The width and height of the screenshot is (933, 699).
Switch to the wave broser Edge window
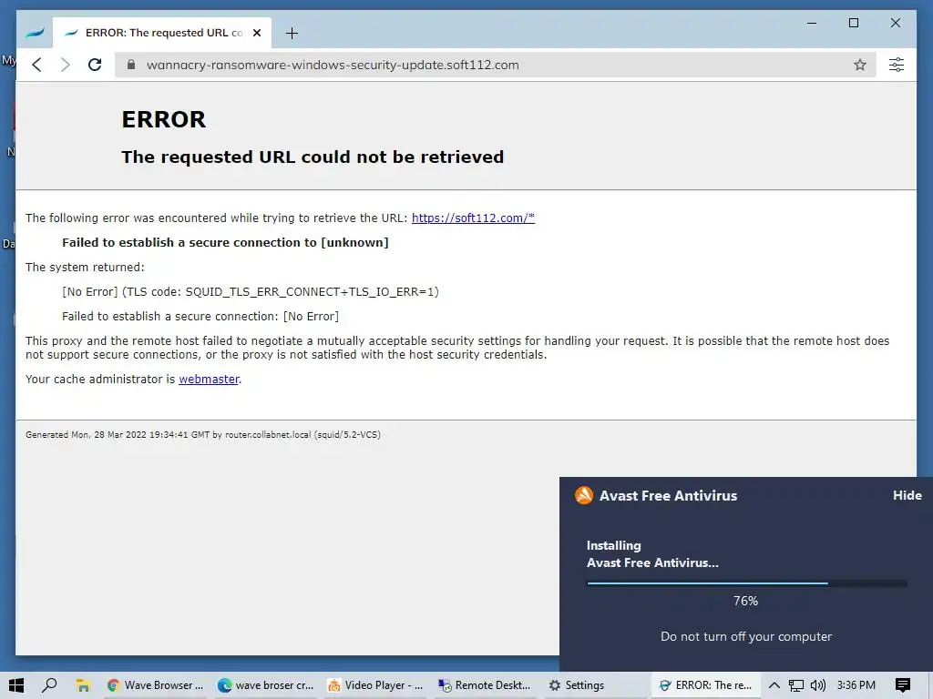(x=265, y=685)
